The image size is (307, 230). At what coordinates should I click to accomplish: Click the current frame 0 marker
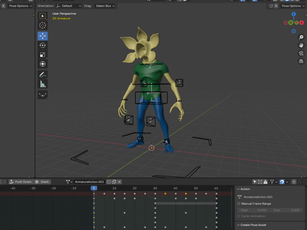(94, 188)
